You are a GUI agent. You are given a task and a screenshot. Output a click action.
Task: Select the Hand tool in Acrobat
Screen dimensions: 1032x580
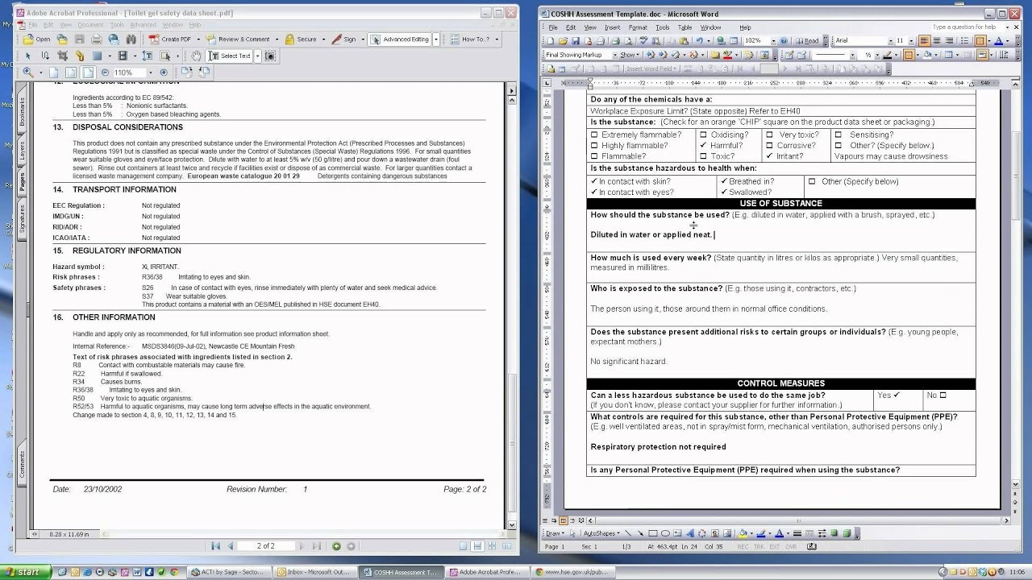[x=196, y=56]
